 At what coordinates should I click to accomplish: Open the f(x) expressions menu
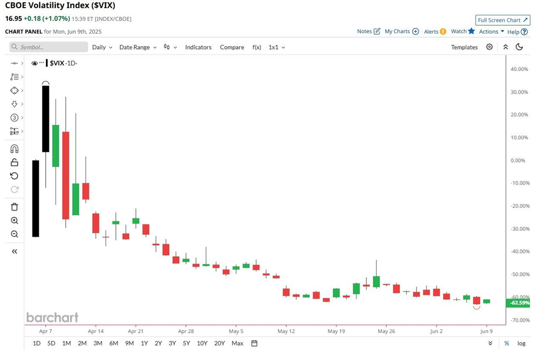[257, 47]
